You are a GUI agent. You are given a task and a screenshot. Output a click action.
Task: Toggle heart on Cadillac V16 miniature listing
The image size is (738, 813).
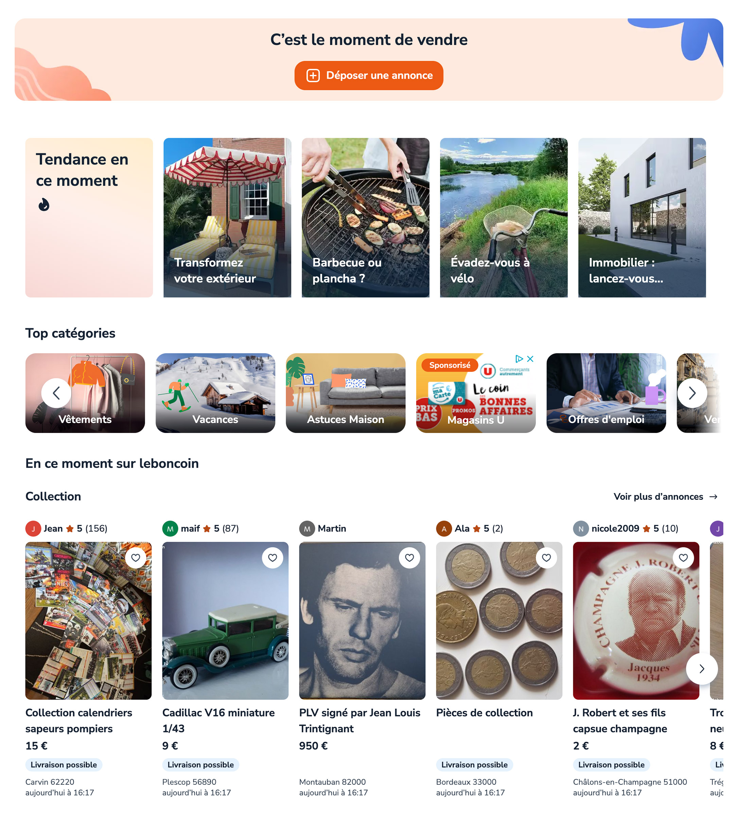[273, 558]
